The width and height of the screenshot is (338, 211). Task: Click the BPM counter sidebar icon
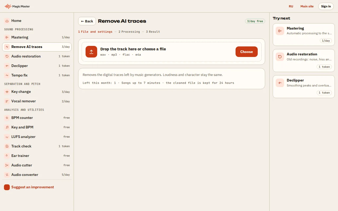[x=7, y=118]
